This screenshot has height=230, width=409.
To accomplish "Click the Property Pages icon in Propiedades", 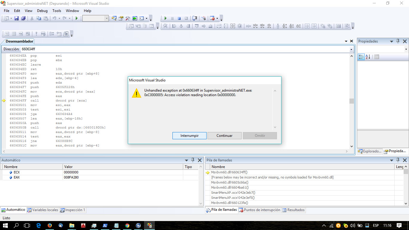I will (377, 57).
